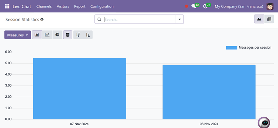Select bar chart mode
Screen dimensions: 278x128
(37, 35)
